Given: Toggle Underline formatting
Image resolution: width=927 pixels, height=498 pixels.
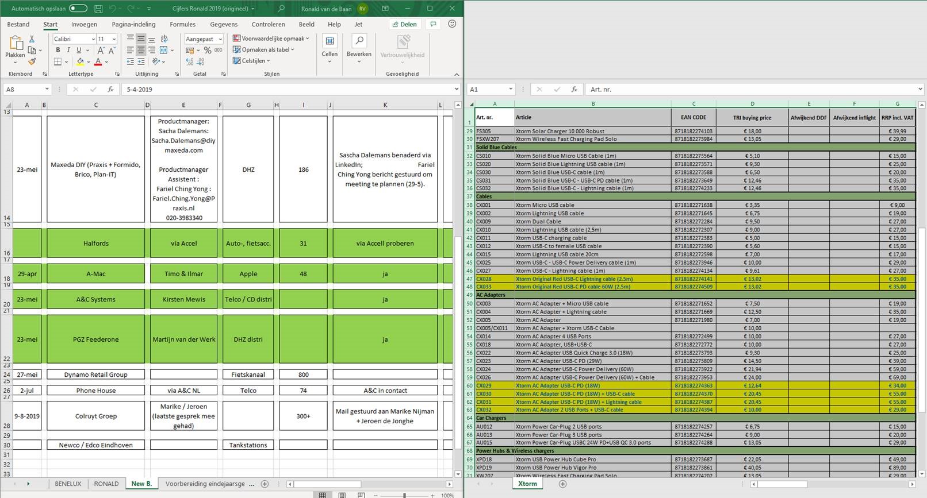Looking at the screenshot, I should pyautogui.click(x=79, y=50).
